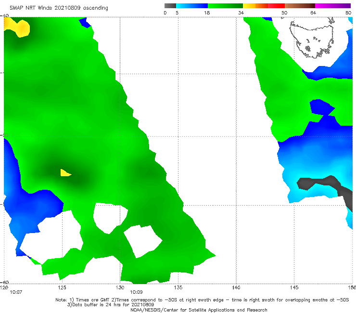This screenshot has height=313, width=356.
Task: Click the '5' label under the color bar
Action: click(x=177, y=13)
